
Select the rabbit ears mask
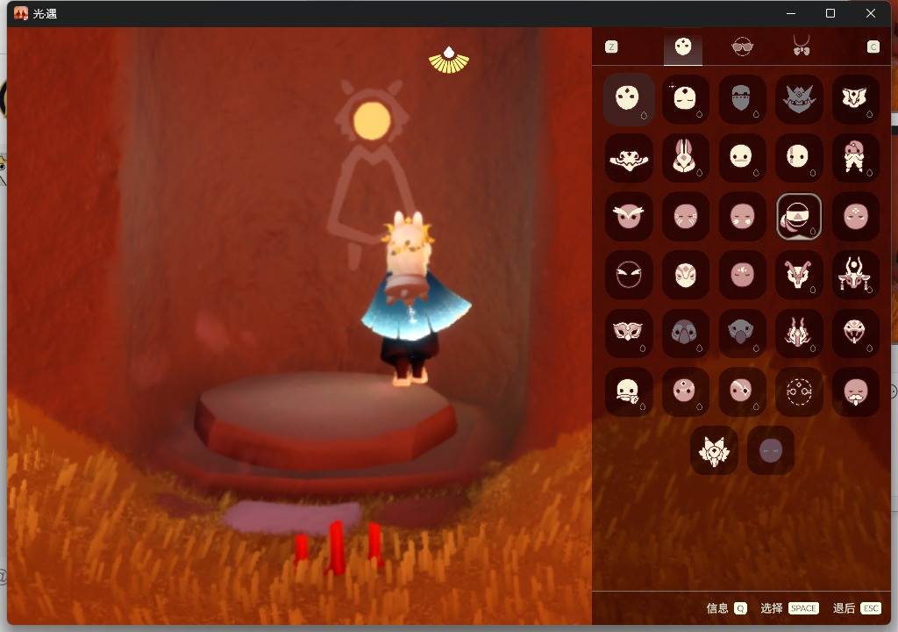[x=685, y=158]
